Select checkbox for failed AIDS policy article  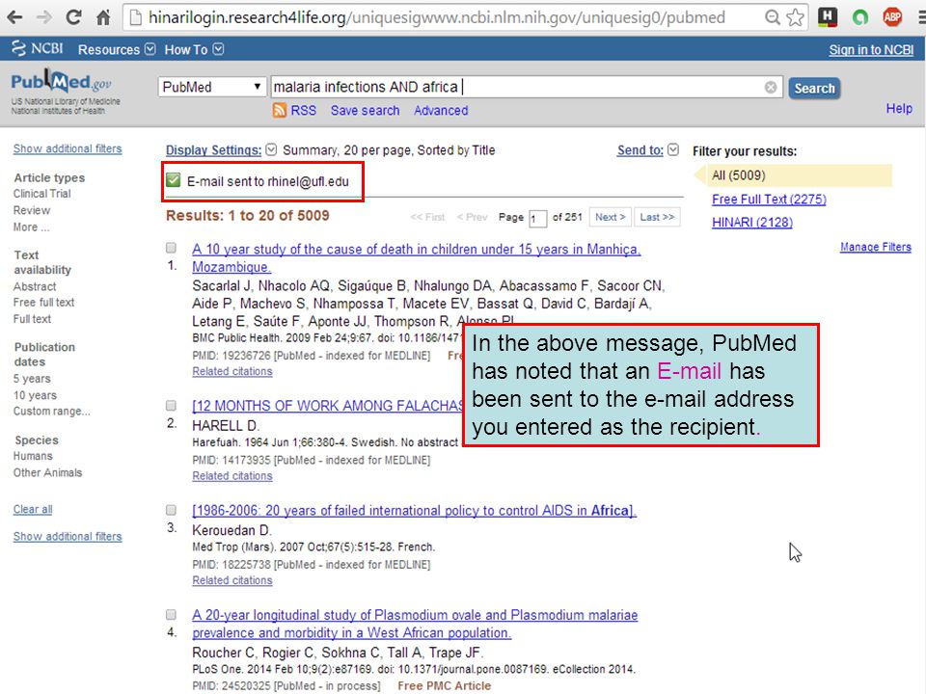(171, 510)
